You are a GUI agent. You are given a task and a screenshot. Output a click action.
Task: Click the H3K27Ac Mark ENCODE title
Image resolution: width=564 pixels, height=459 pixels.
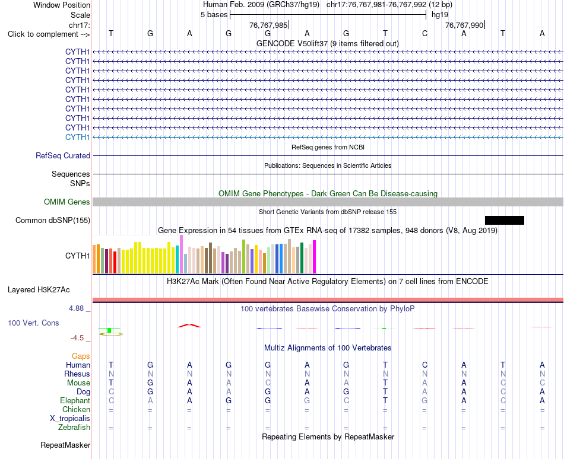[x=328, y=281]
